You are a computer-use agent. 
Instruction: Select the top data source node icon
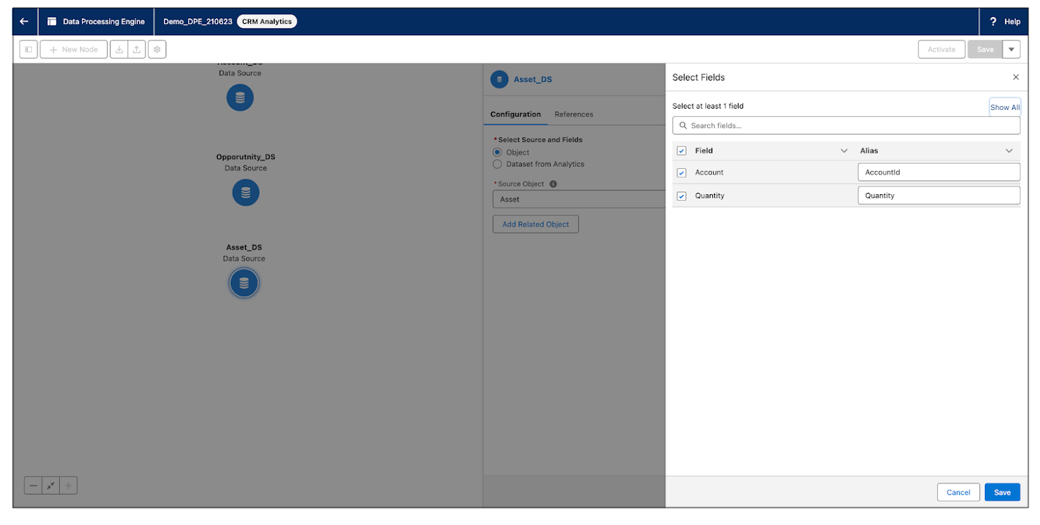click(x=240, y=97)
